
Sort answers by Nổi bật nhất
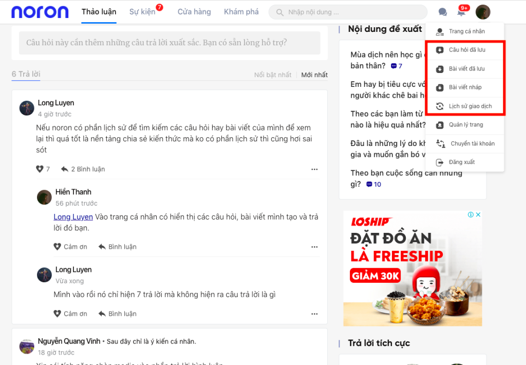[x=272, y=74]
